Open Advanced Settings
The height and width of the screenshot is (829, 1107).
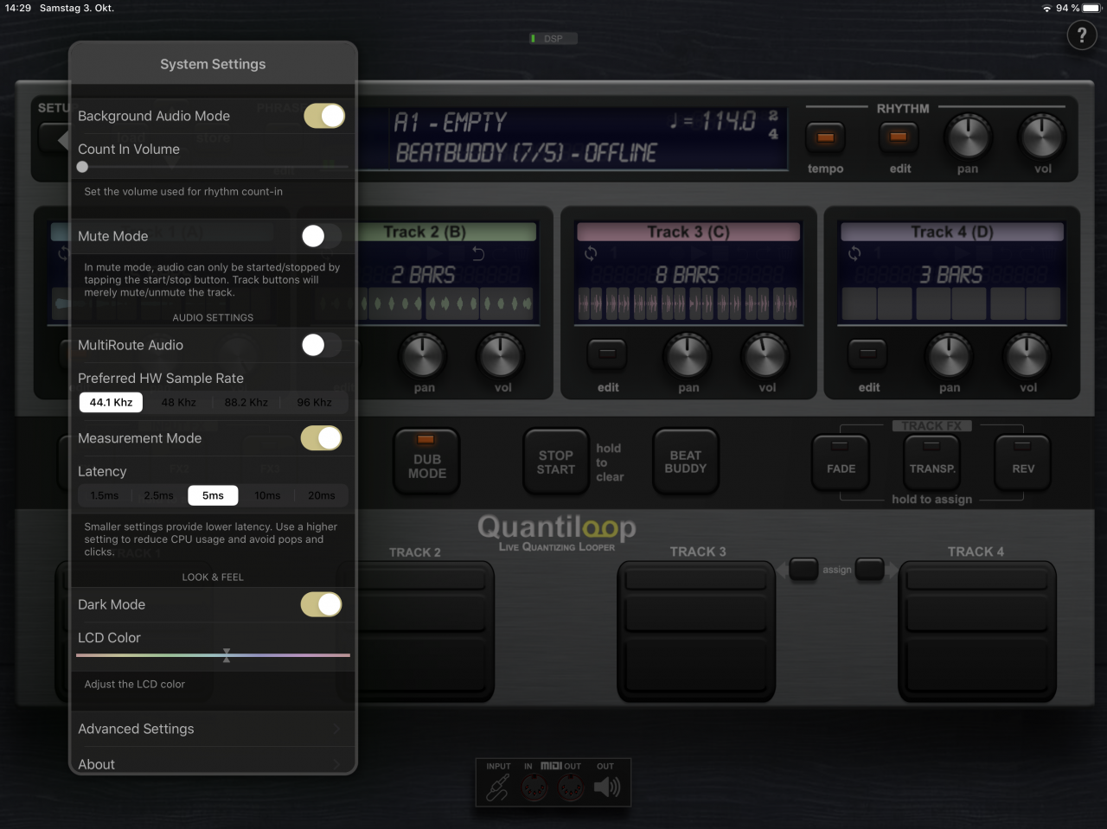click(x=213, y=729)
